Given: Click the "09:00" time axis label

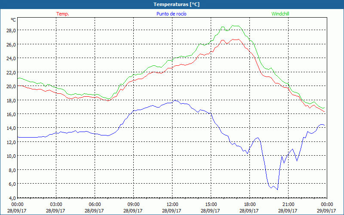Looking at the screenshot, I should click(x=133, y=204).
